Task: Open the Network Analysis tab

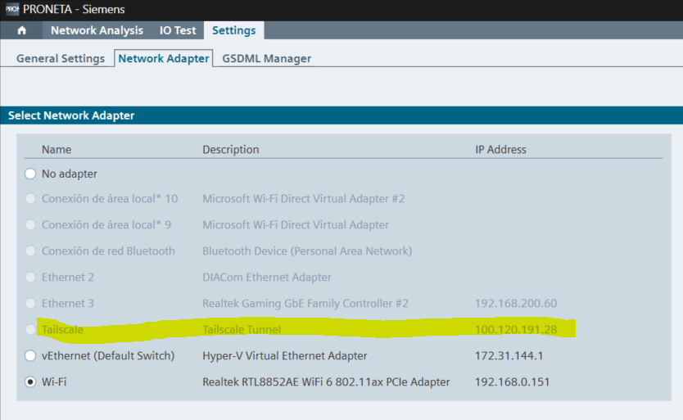Action: pyautogui.click(x=97, y=30)
